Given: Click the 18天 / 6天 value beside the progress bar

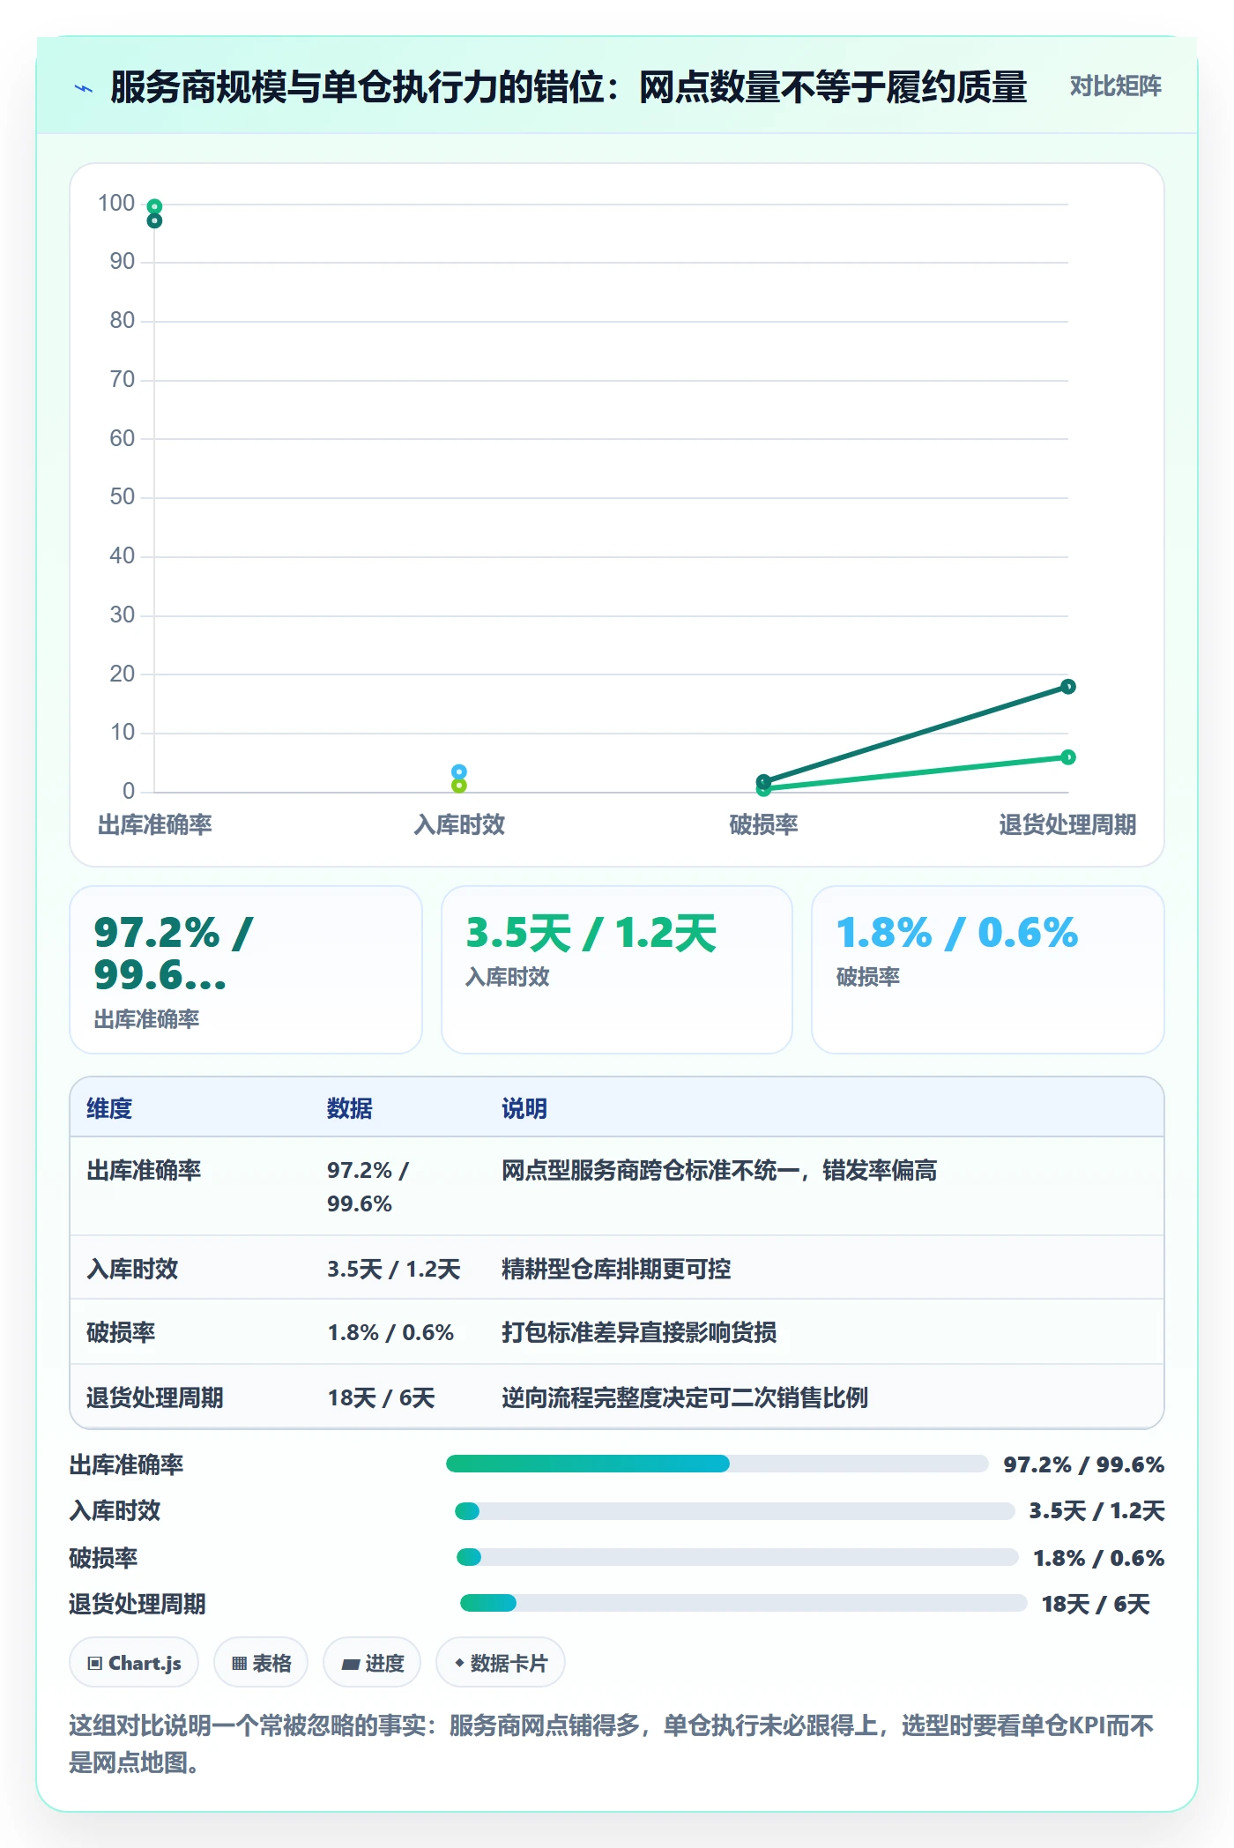Looking at the screenshot, I should [1096, 1604].
